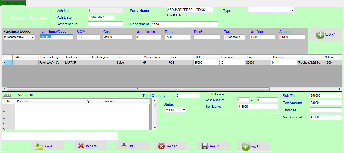Open the Party Name dropdown

click(x=211, y=10)
